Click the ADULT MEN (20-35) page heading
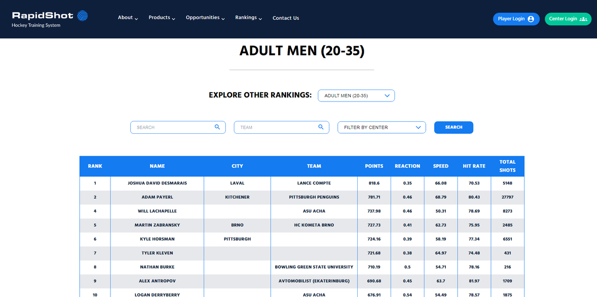597x297 pixels. (x=302, y=51)
